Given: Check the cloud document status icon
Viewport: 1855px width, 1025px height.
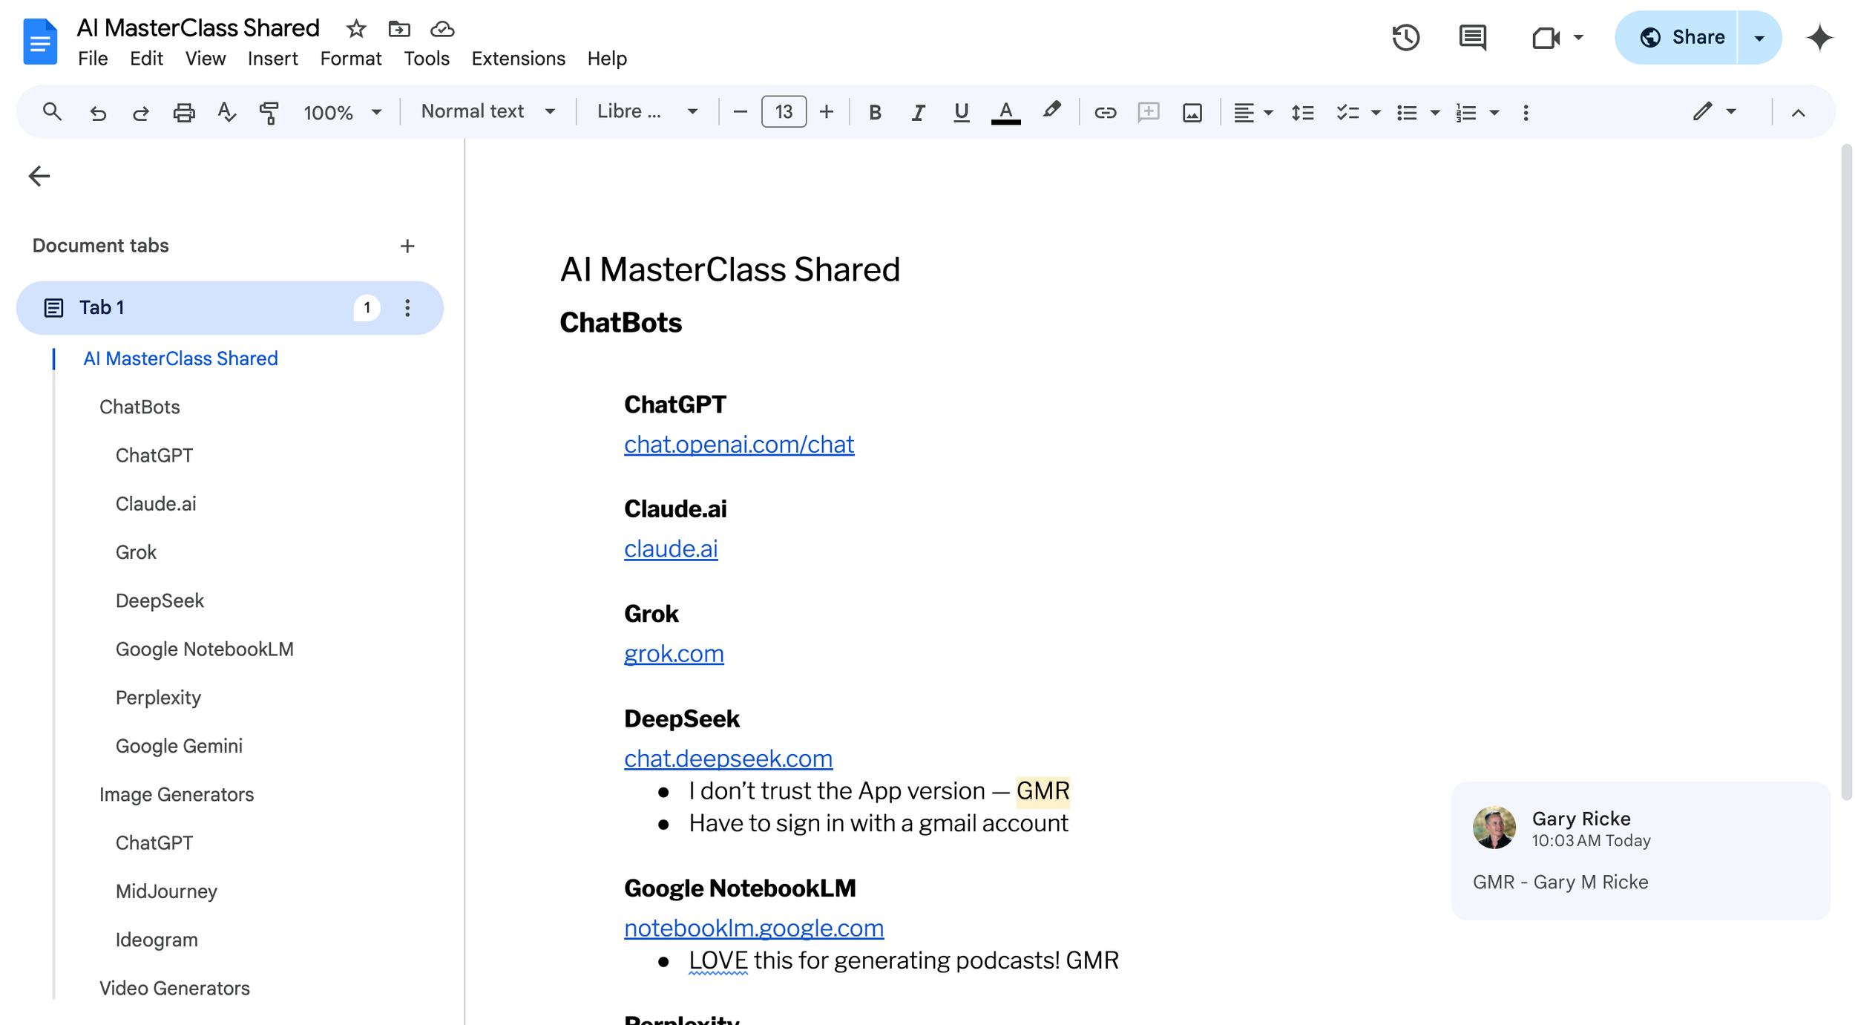Looking at the screenshot, I should point(442,29).
